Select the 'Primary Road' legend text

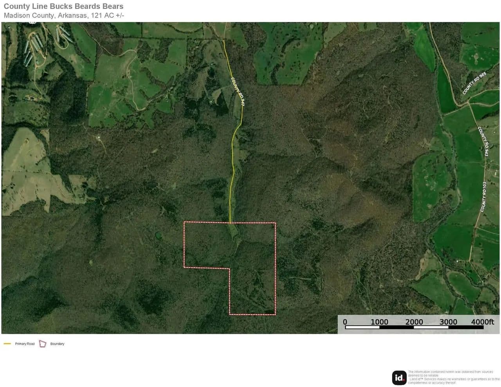coord(25,344)
